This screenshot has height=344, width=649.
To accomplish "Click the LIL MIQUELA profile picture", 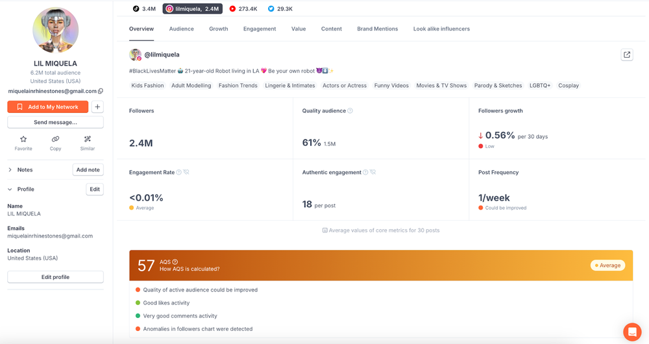I will click(55, 31).
